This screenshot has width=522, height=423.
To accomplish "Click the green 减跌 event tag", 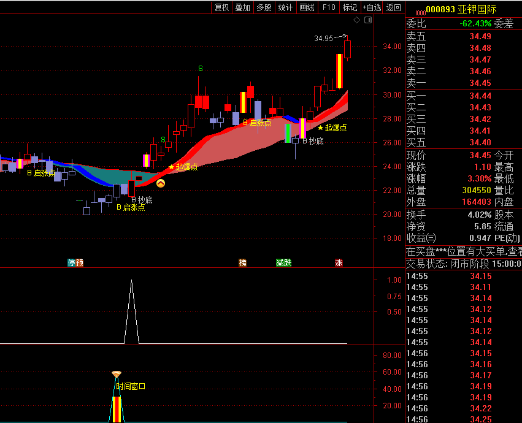I will click(x=284, y=262).
